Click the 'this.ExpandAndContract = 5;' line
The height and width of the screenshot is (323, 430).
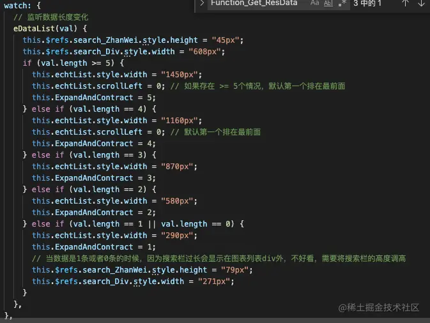pyautogui.click(x=94, y=98)
